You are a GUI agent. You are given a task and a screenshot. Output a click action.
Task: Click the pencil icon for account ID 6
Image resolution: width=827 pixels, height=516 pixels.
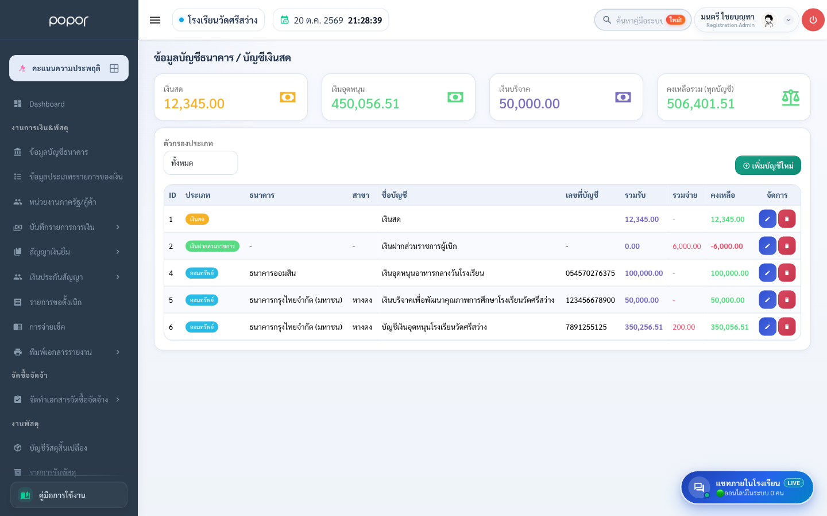767,327
